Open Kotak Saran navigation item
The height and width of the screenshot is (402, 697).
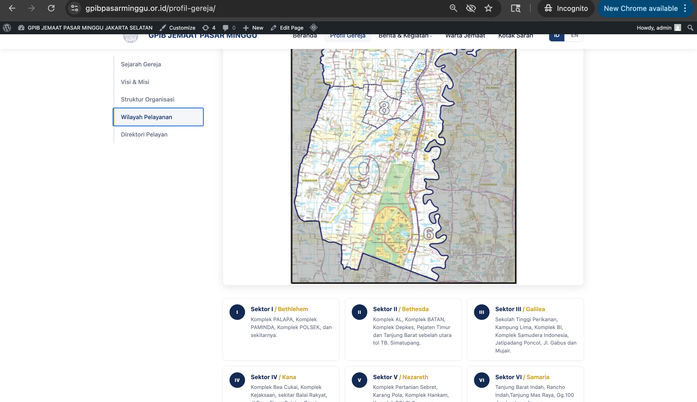[515, 36]
